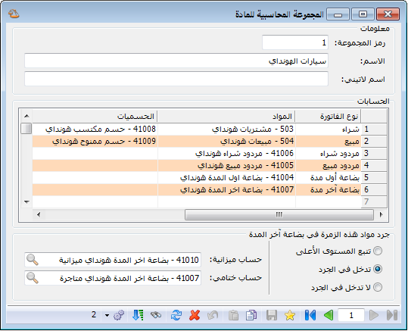This screenshot has width=408, height=331.
Task: Click the horizontal scrollbar right arrow
Action: [x=381, y=215]
